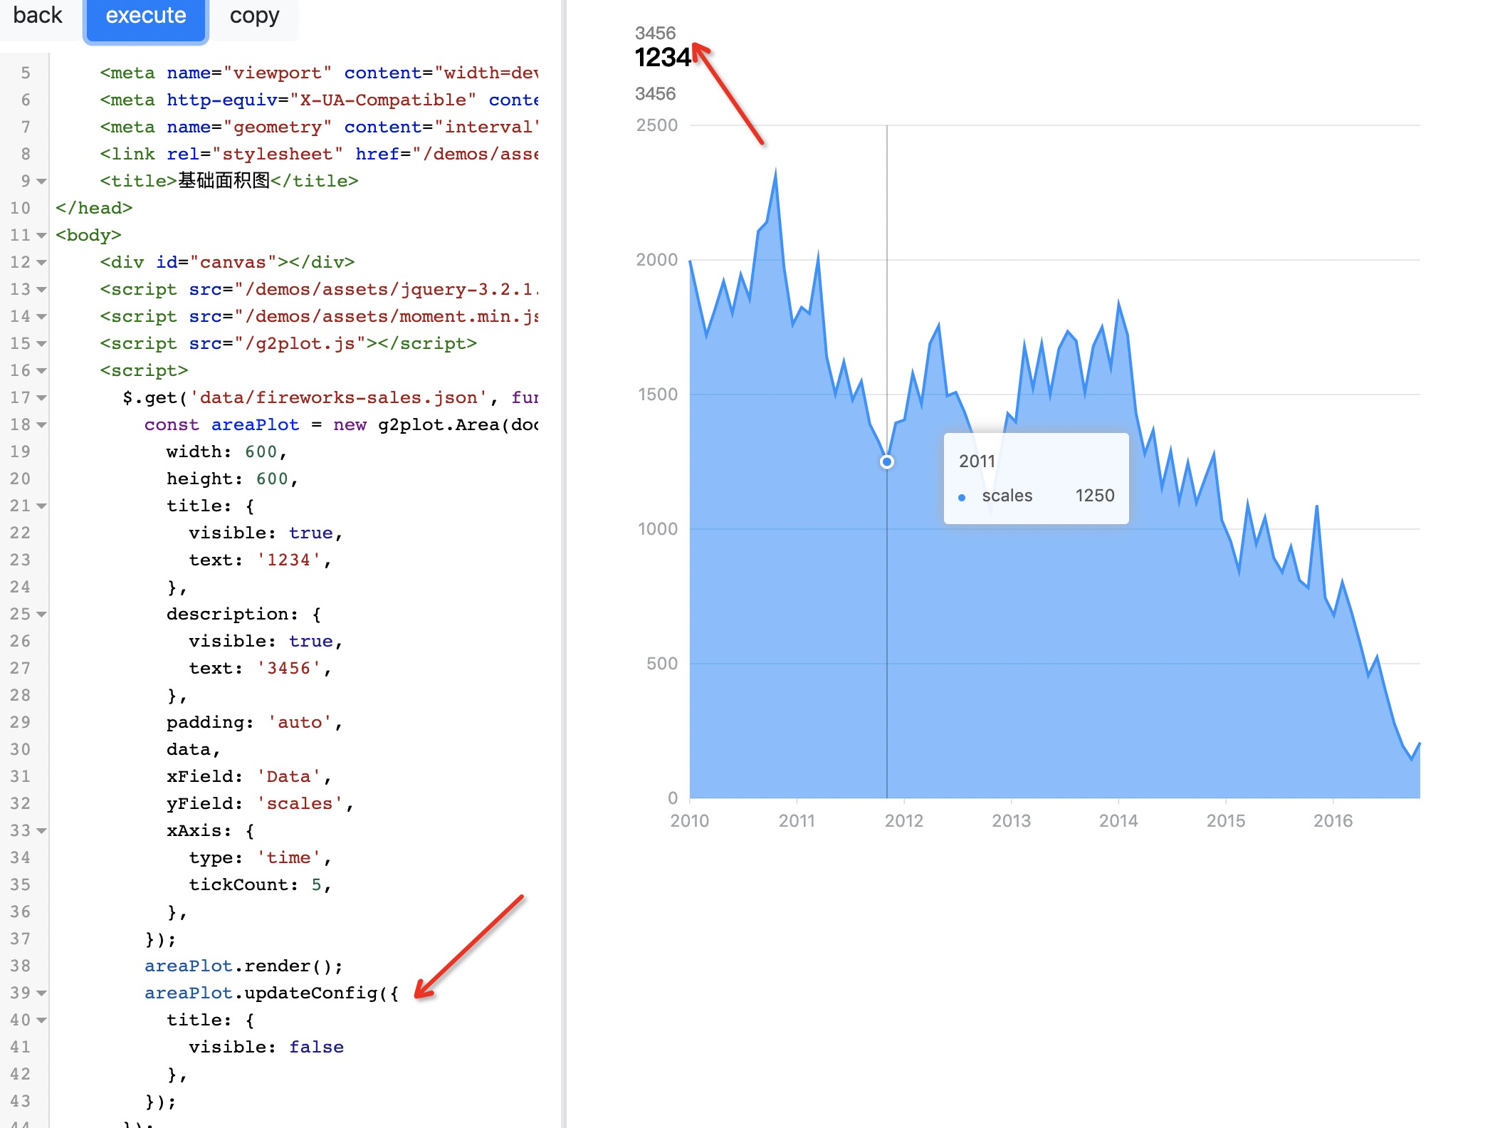Collapse the title object fold arrow on line 21
The width and height of the screenshot is (1495, 1128).
tap(41, 506)
